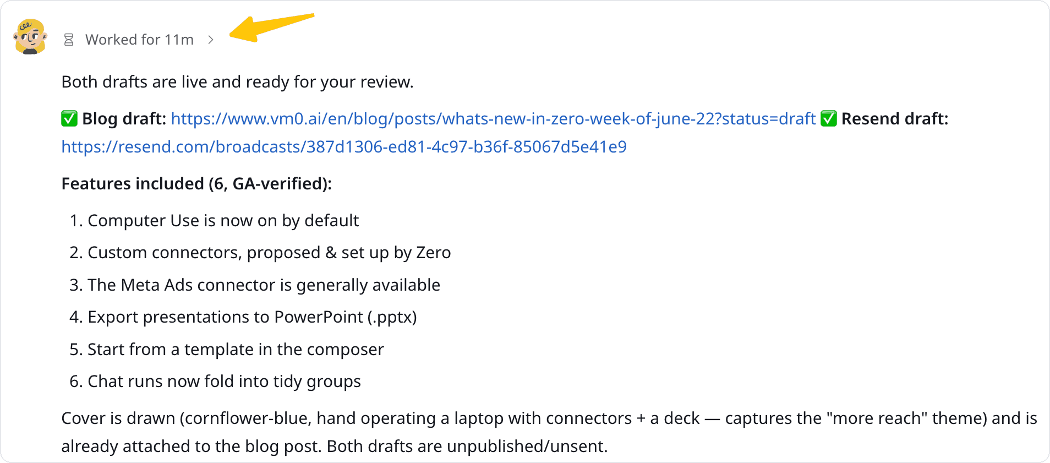Click the green checkmark before Resend draft
Screen dimensions: 1050x463
(x=829, y=118)
